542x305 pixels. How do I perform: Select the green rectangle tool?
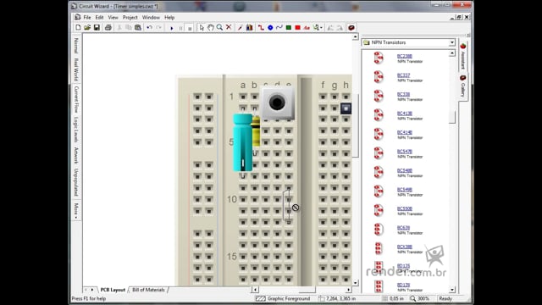(288, 28)
